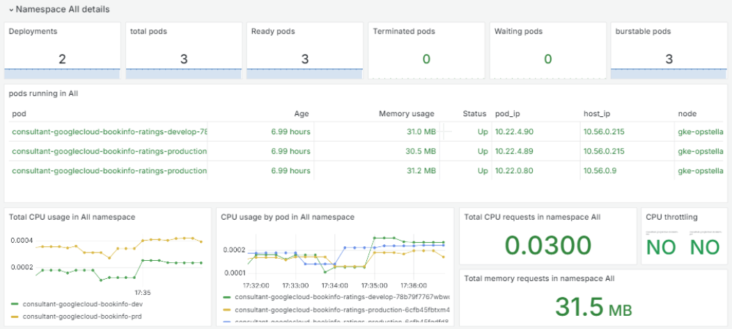Select the 30.5 MB memory cell

point(421,152)
